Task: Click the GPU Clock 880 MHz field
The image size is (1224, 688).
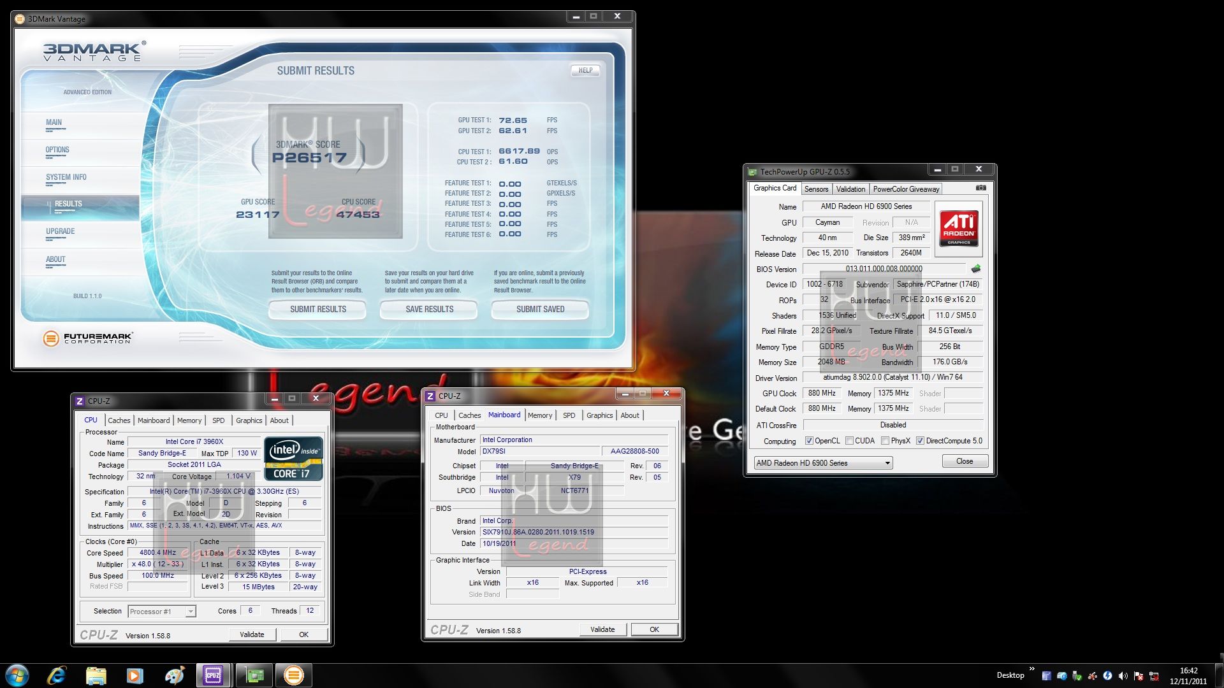Action: click(x=822, y=394)
